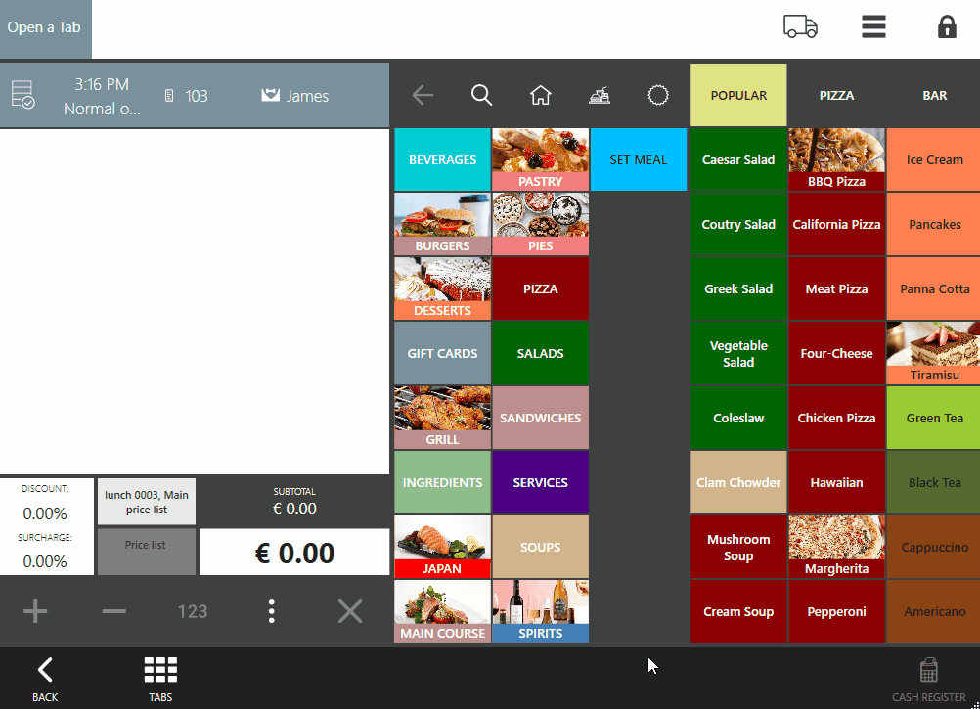Go to home menu icon
980x709 pixels.
tap(540, 95)
